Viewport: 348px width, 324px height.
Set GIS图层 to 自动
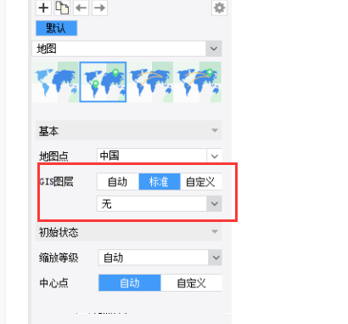pyautogui.click(x=118, y=182)
